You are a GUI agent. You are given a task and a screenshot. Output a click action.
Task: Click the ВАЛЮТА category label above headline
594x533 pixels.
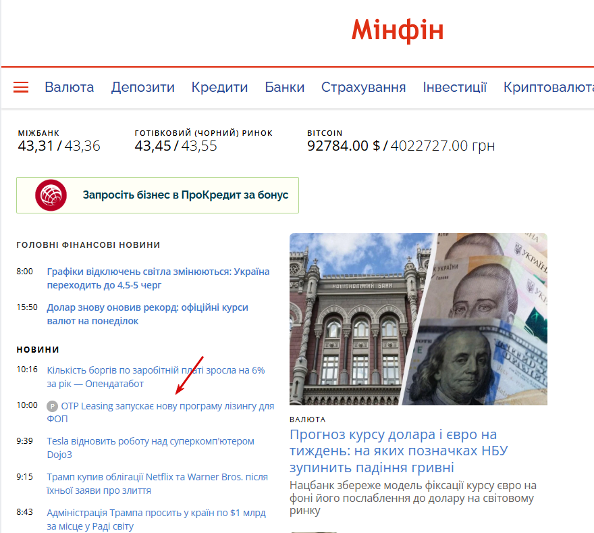(308, 420)
